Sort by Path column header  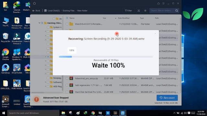[157, 18]
